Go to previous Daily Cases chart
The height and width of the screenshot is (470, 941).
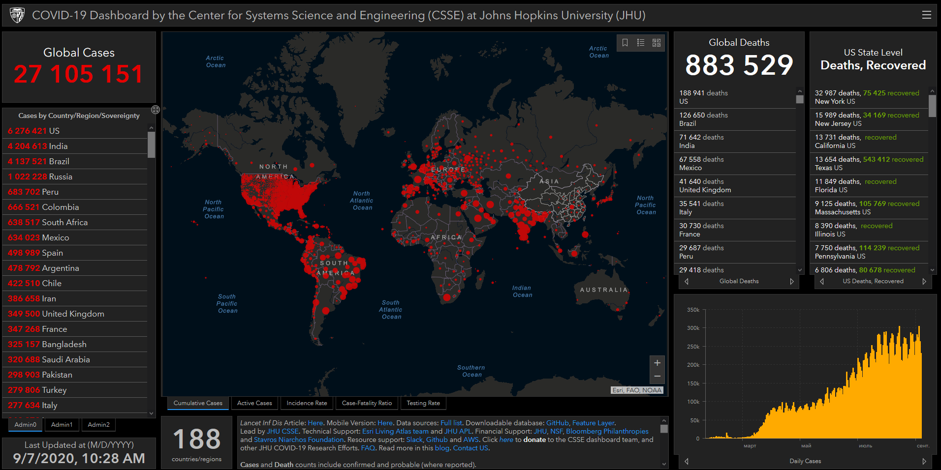coord(687,461)
